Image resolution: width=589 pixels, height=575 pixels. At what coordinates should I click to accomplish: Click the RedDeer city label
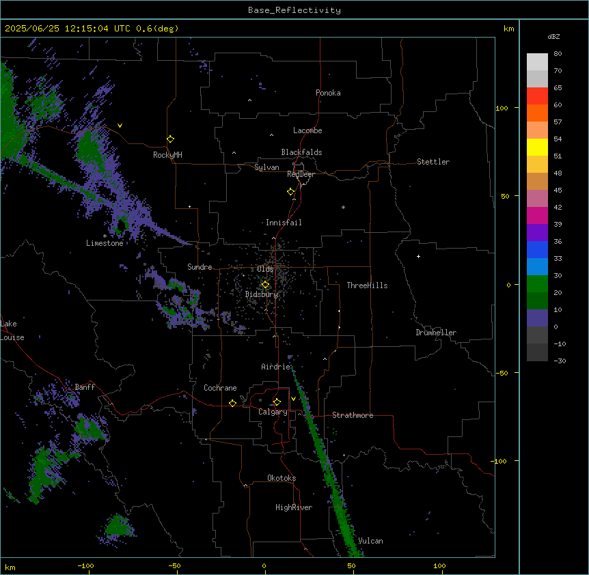(x=301, y=174)
